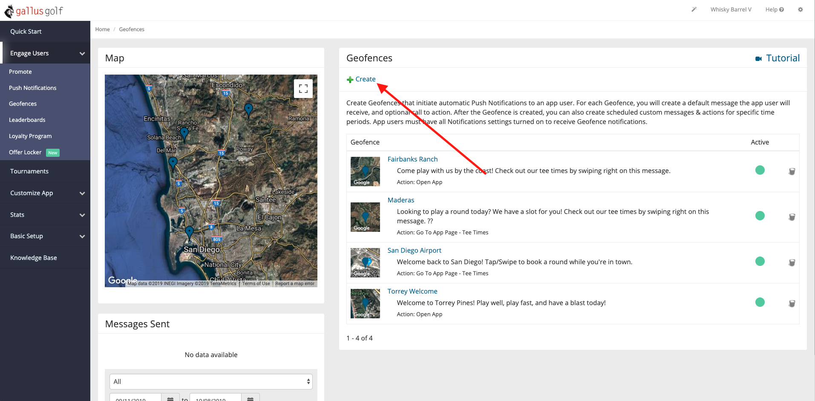Toggle Fairbanks Ranch active status
Viewport: 815px width, 401px height.
tap(760, 170)
